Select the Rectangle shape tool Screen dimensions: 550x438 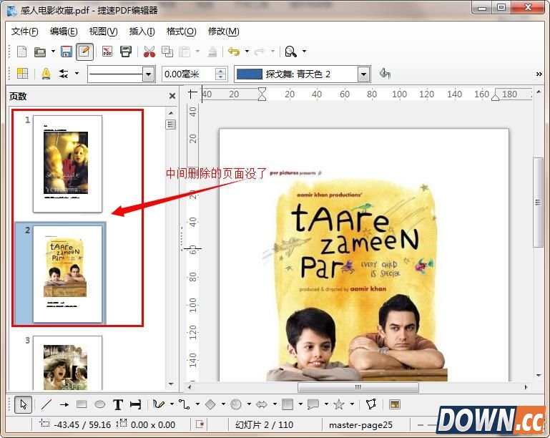82,404
